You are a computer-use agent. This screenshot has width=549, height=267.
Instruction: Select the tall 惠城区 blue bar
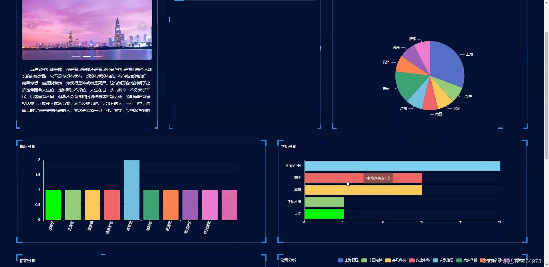point(132,190)
